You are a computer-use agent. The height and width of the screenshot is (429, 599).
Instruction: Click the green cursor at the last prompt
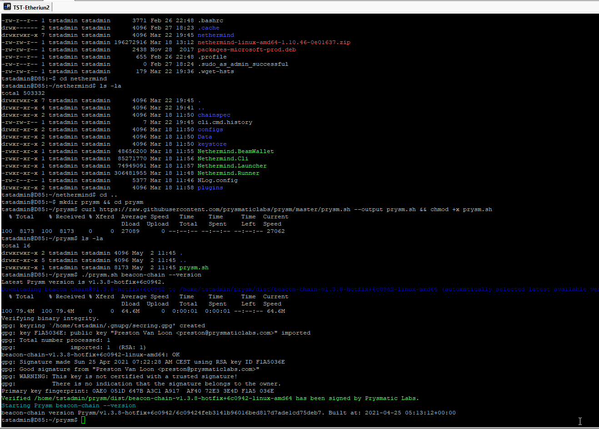click(x=83, y=420)
